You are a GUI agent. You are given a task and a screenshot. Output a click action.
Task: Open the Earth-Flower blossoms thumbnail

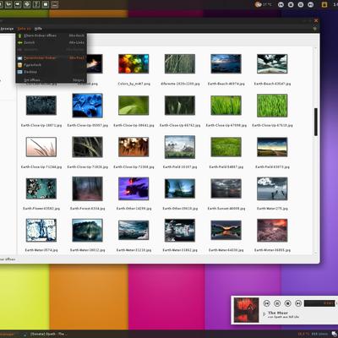pos(41,188)
